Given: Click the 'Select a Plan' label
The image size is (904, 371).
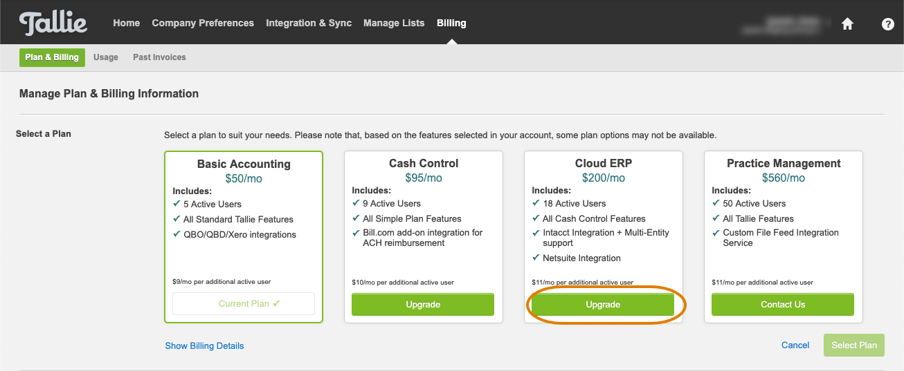Looking at the screenshot, I should 44,134.
